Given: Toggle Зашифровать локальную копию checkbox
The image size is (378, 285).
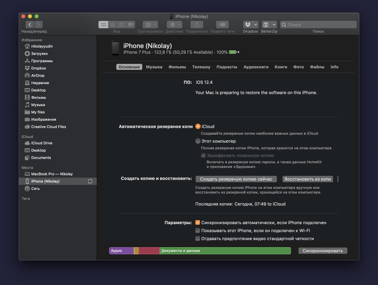Looking at the screenshot, I should pos(203,155).
